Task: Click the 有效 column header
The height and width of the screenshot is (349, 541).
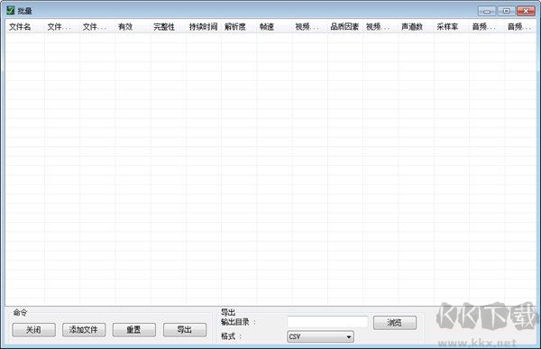Action: 133,27
